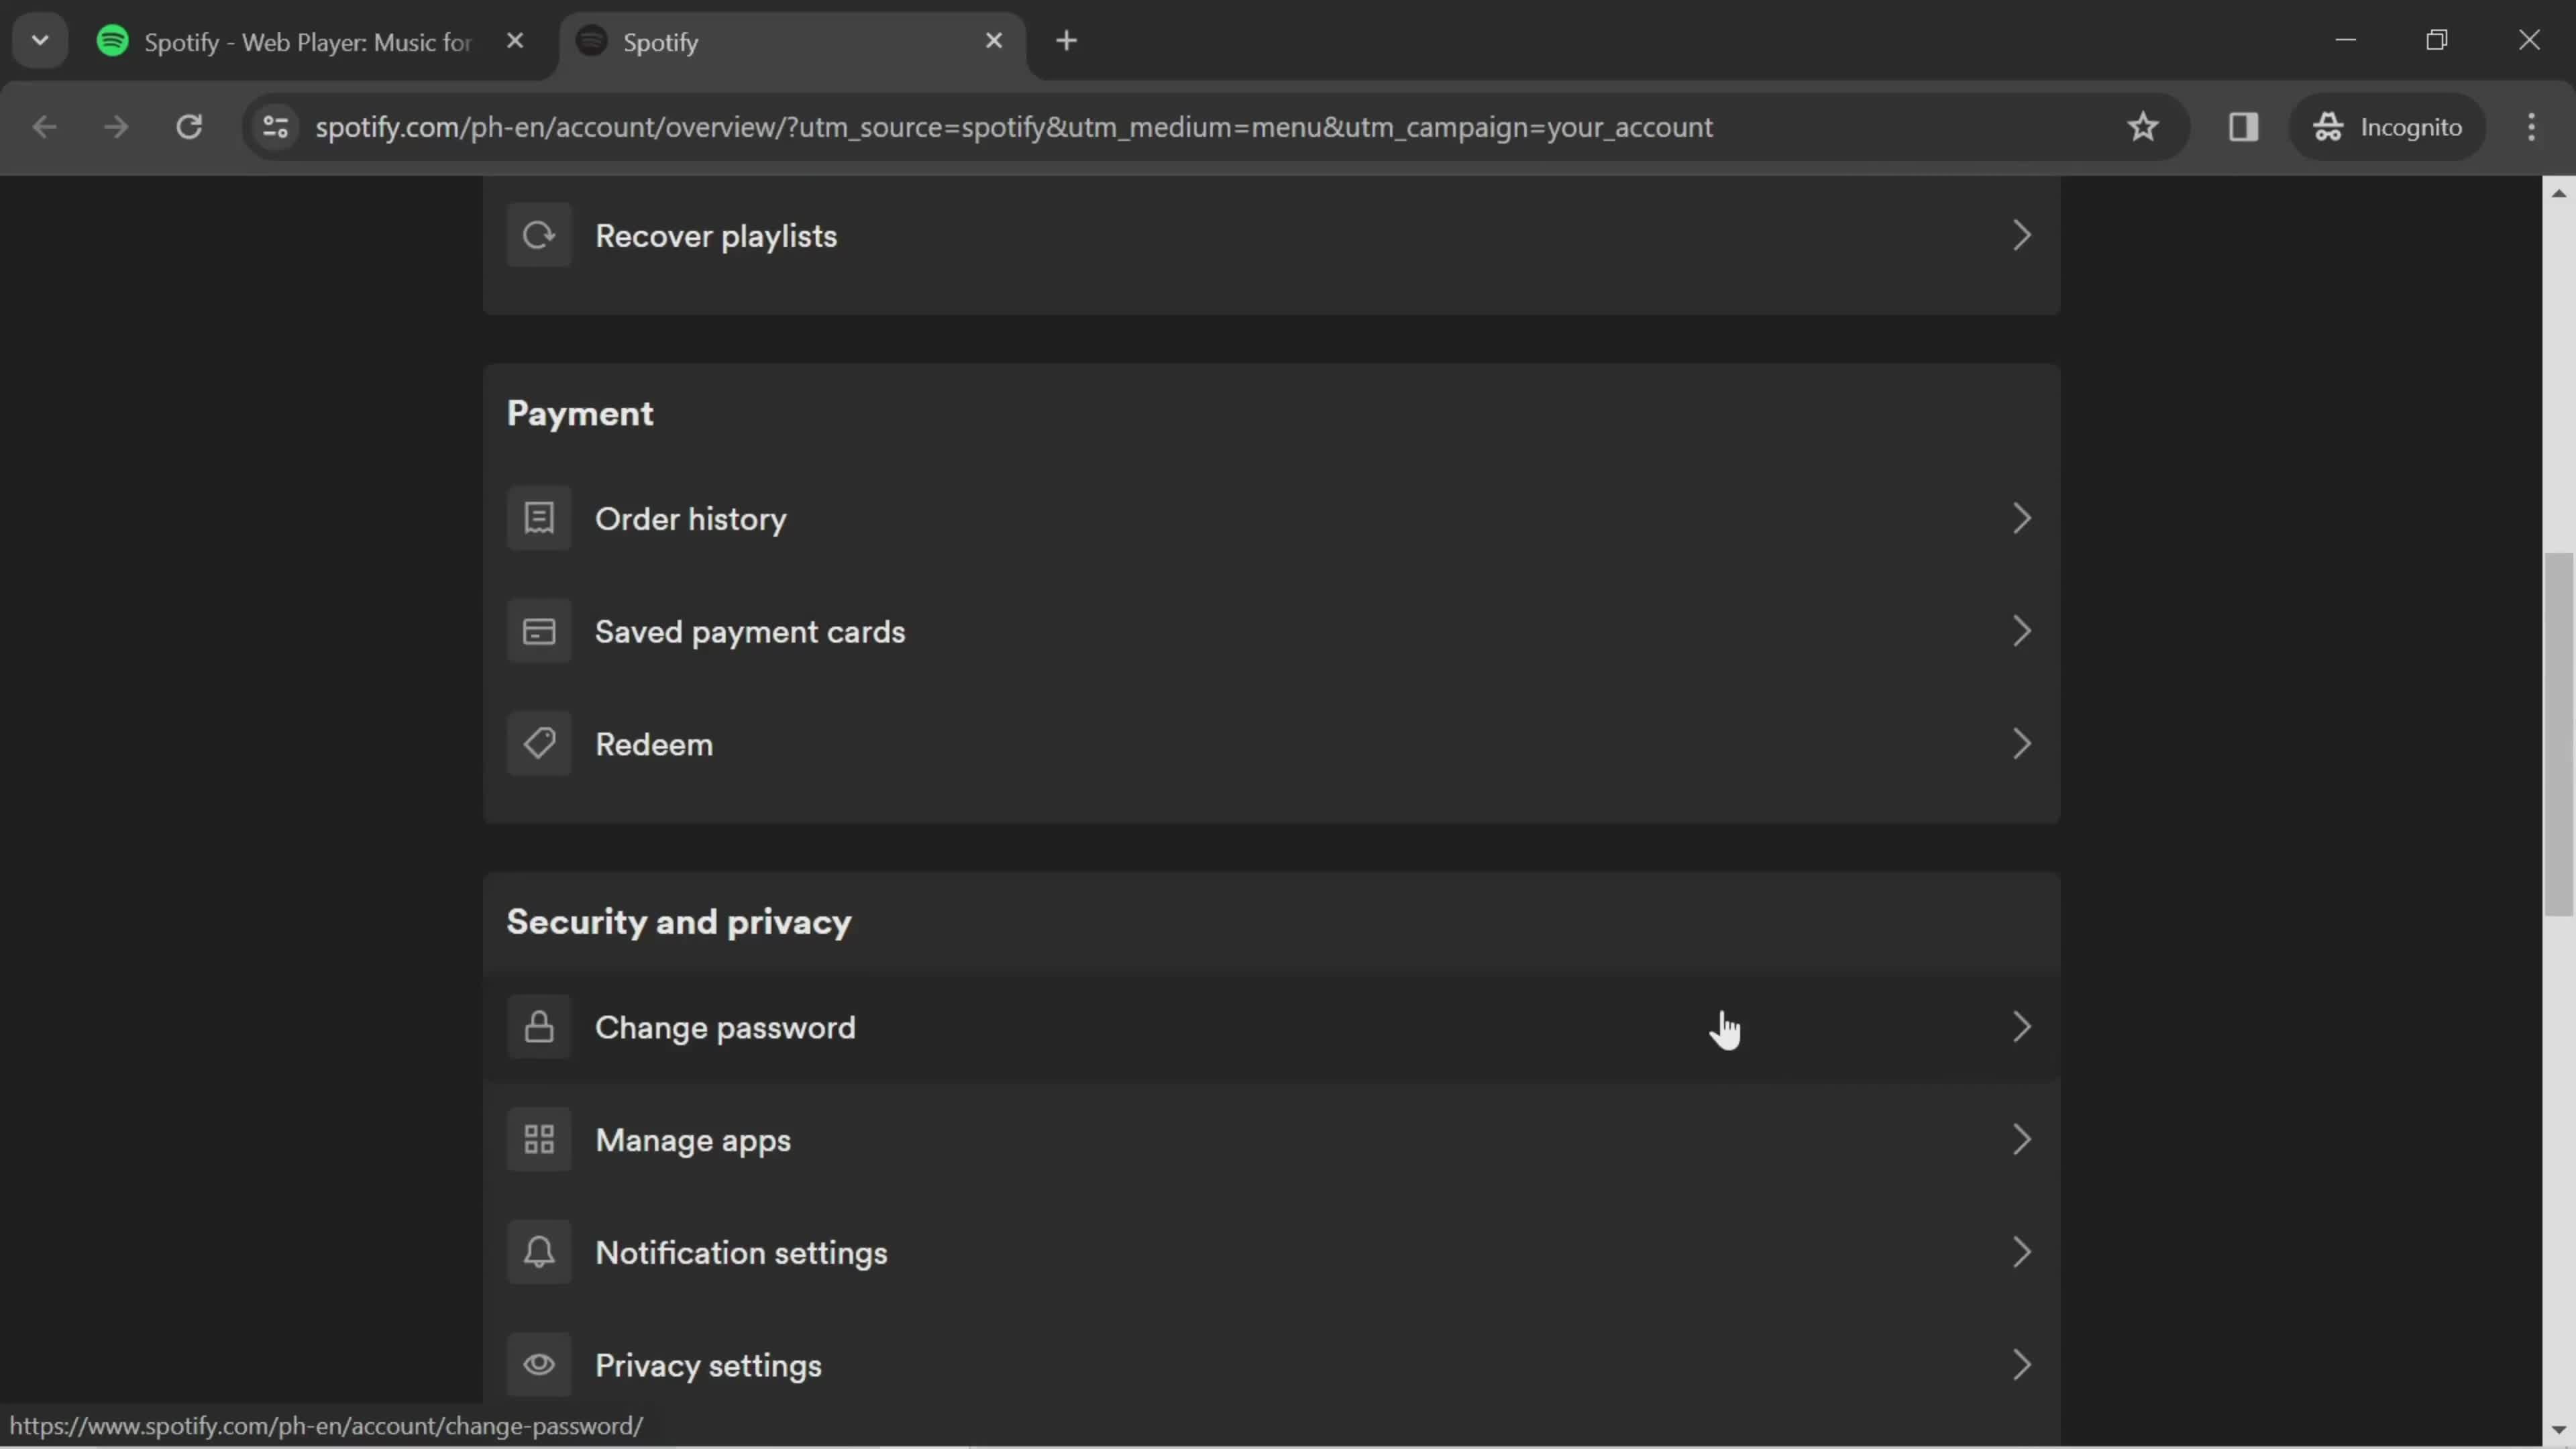Open a new browser tab
Screen dimensions: 2576x1449
(x=1066, y=41)
